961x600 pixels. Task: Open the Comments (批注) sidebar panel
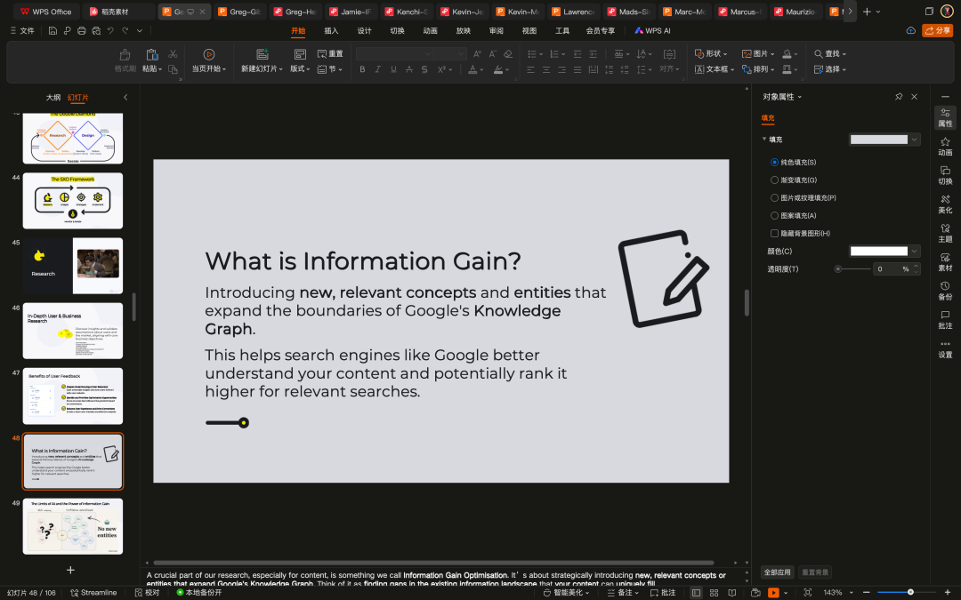click(x=945, y=319)
